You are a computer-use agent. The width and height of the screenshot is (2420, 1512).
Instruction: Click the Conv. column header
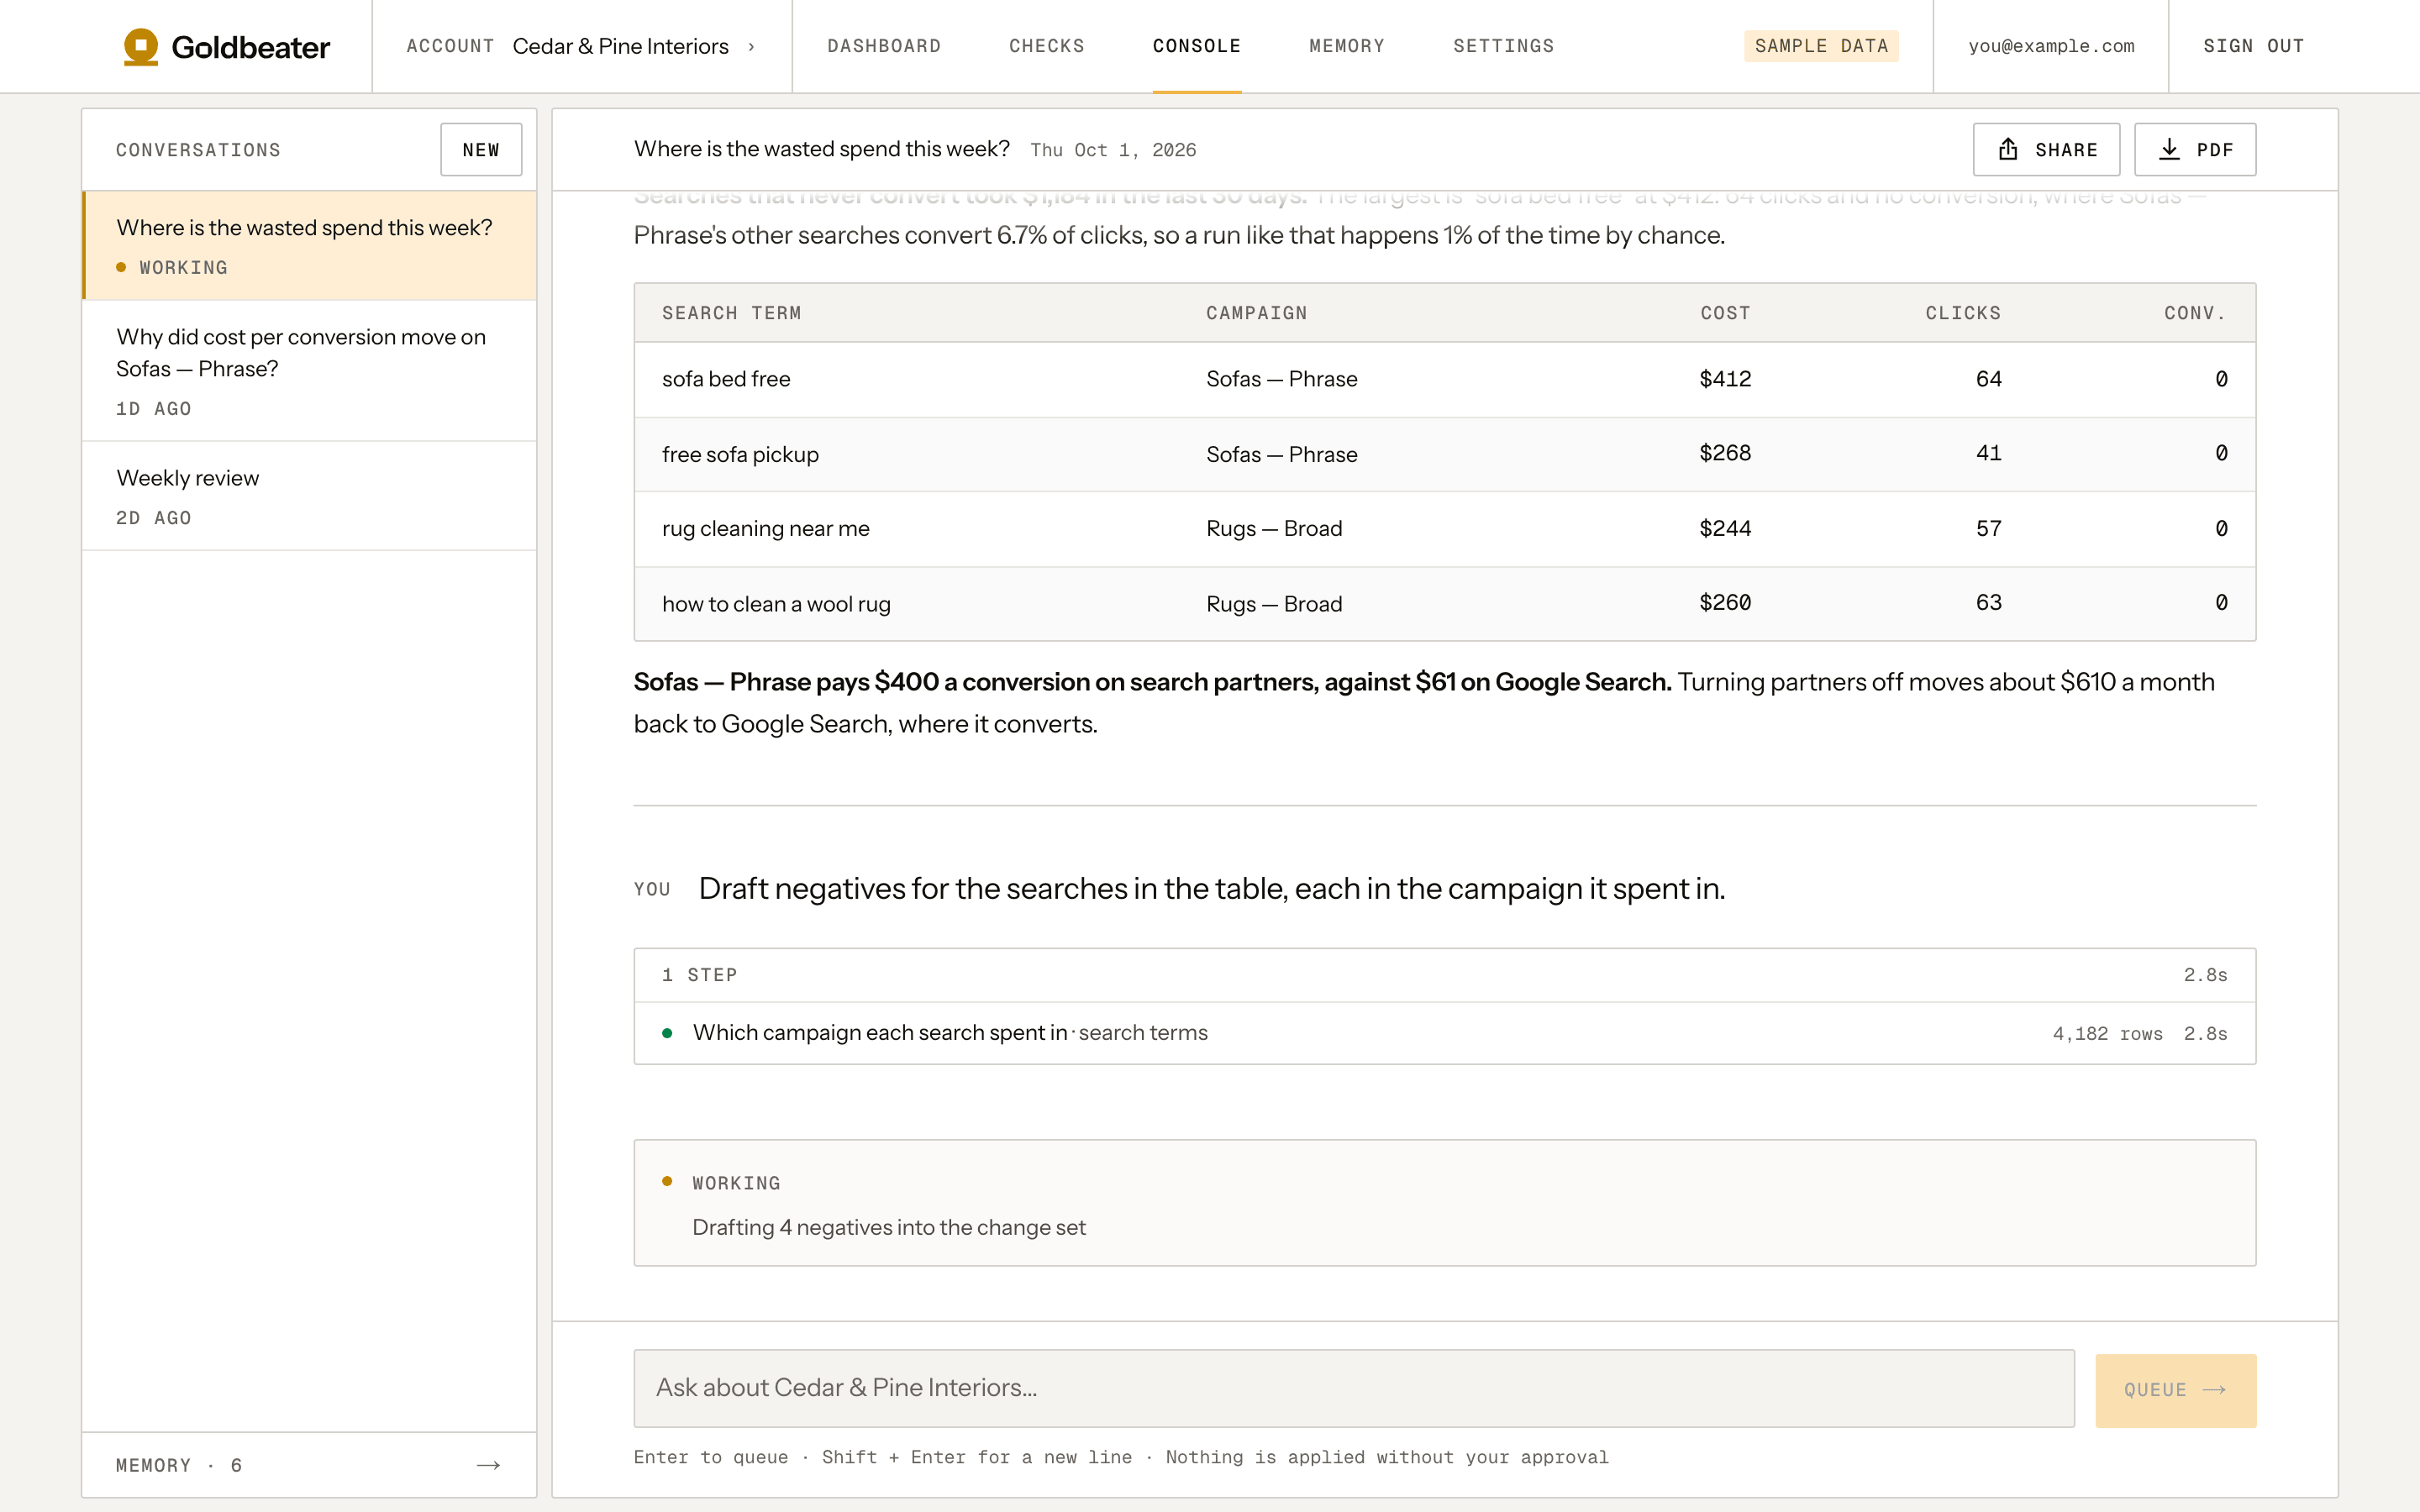(x=2195, y=313)
